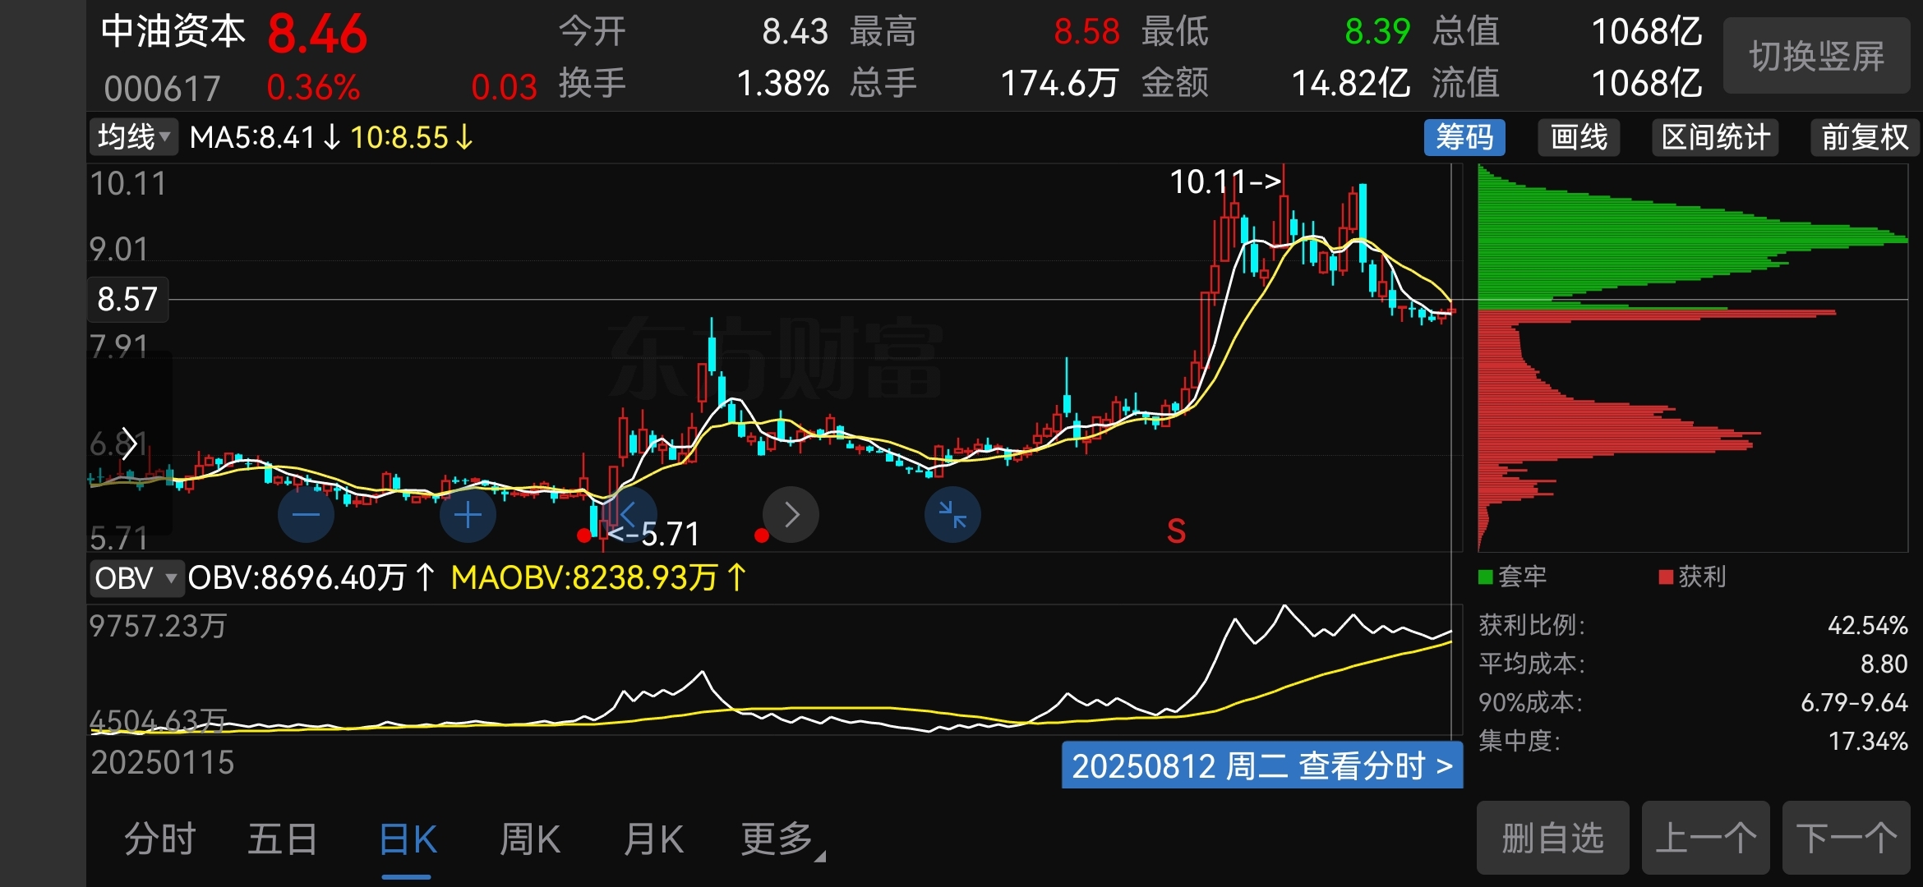Open the 画线 drawing tool
Screen dimensions: 1923x887
coord(1579,137)
